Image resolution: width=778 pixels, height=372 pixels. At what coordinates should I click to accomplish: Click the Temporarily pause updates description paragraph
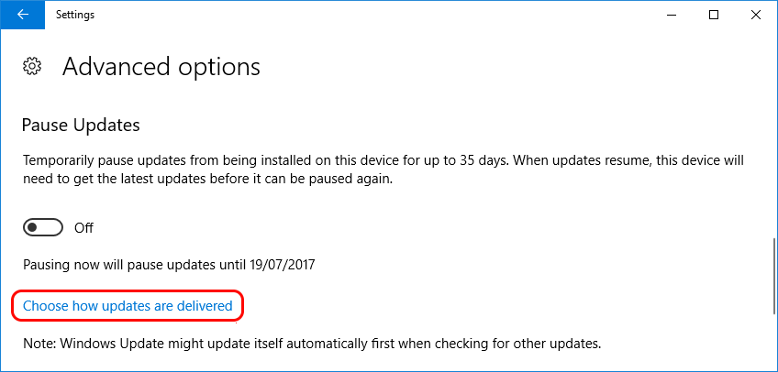coord(383,170)
